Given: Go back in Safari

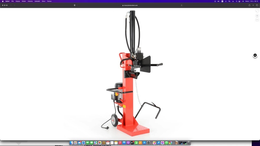Looking at the screenshot, I should pos(11,5).
